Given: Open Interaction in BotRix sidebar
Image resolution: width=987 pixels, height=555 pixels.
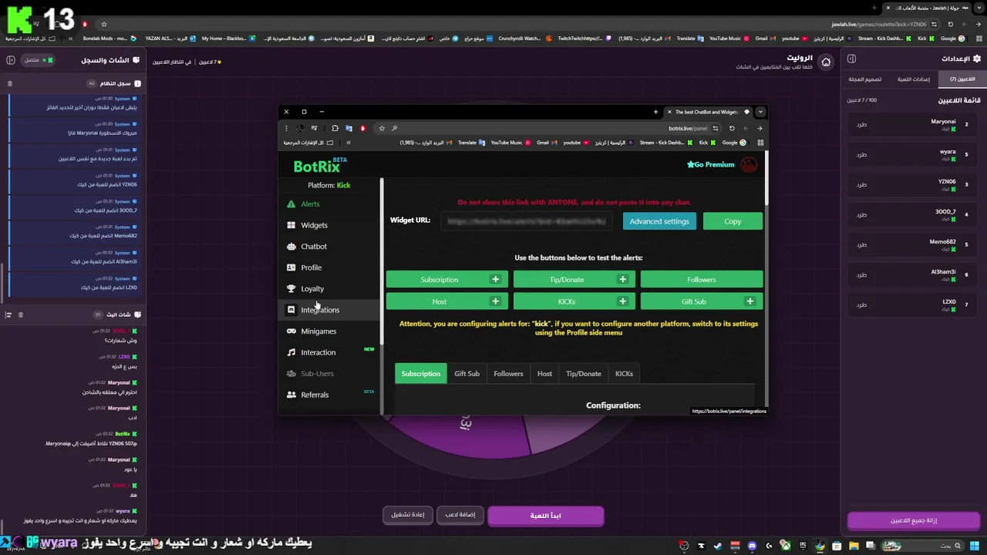Looking at the screenshot, I should (x=318, y=352).
